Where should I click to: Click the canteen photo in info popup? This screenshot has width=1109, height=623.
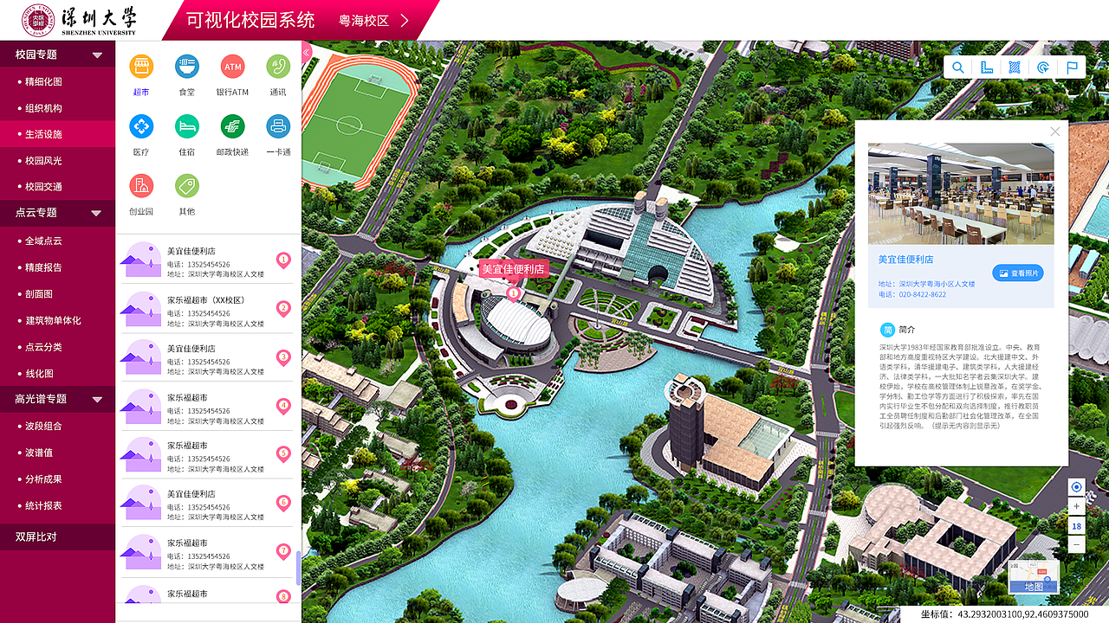pyautogui.click(x=961, y=194)
